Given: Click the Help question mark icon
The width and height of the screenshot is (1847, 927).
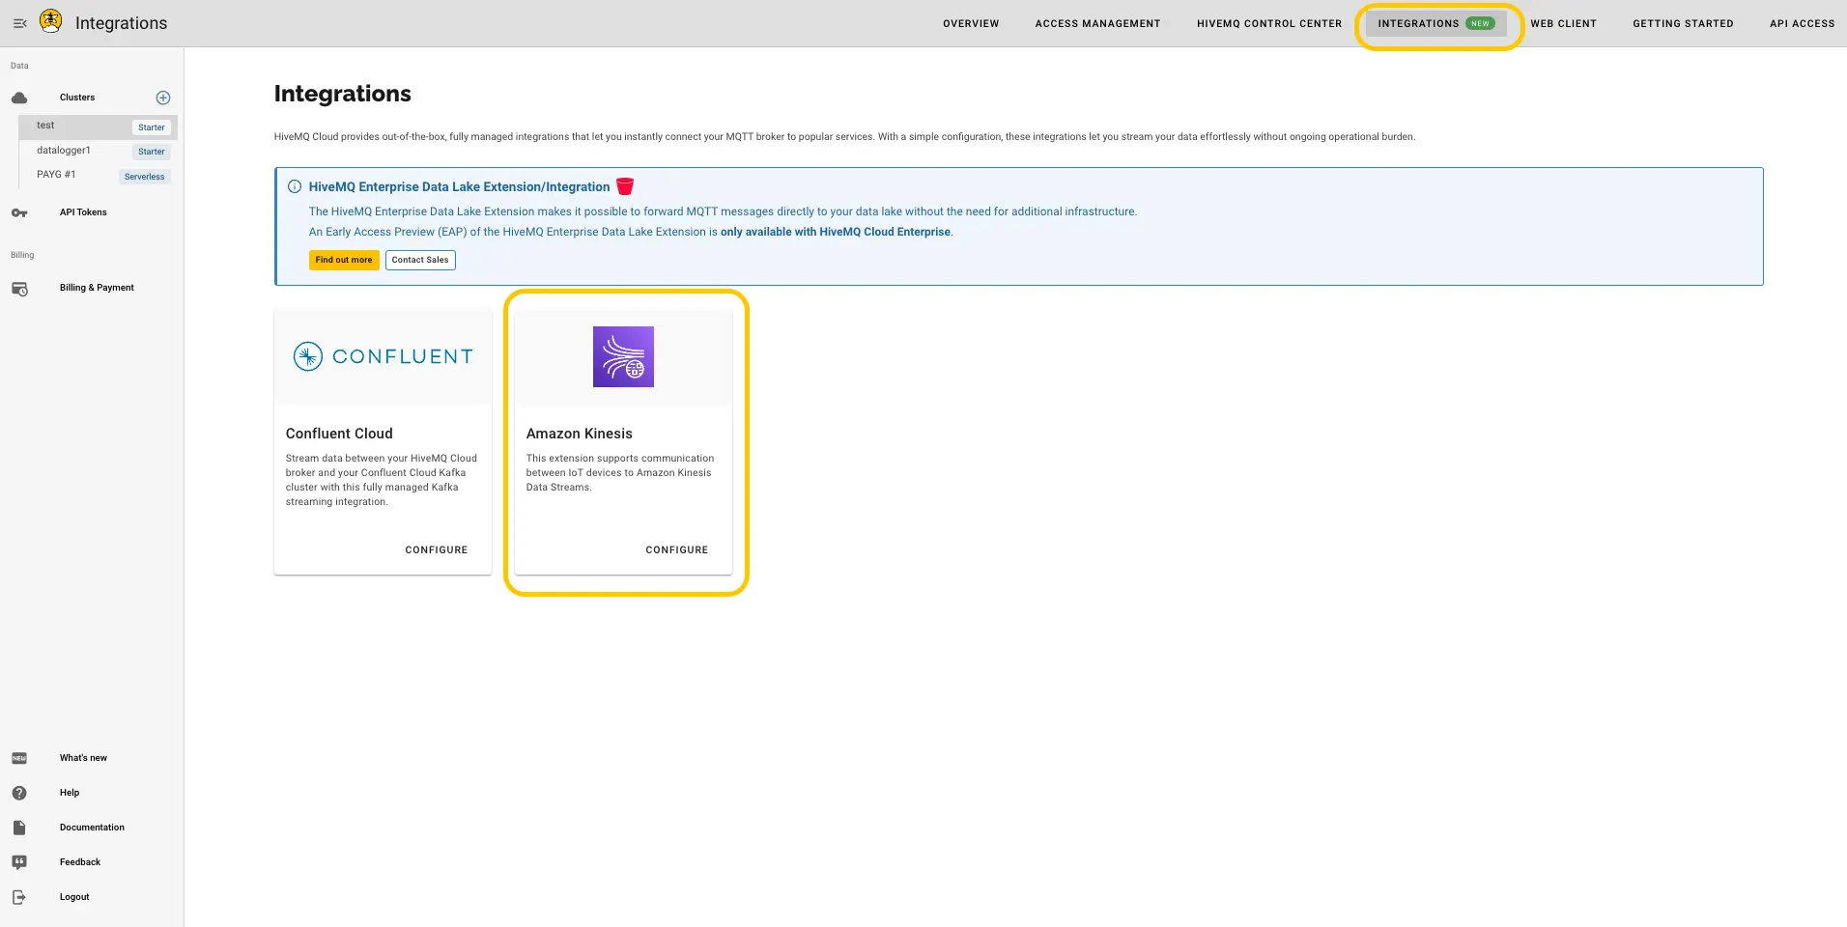Looking at the screenshot, I should point(19,793).
